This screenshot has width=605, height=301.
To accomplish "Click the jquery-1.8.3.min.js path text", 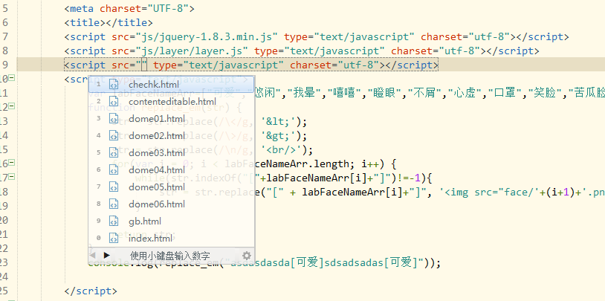I will tap(206, 37).
